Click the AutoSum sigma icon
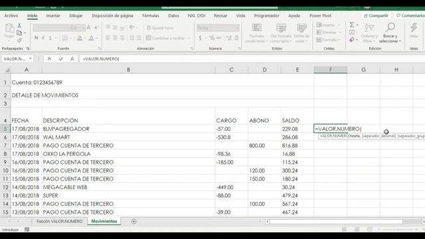 [352, 25]
